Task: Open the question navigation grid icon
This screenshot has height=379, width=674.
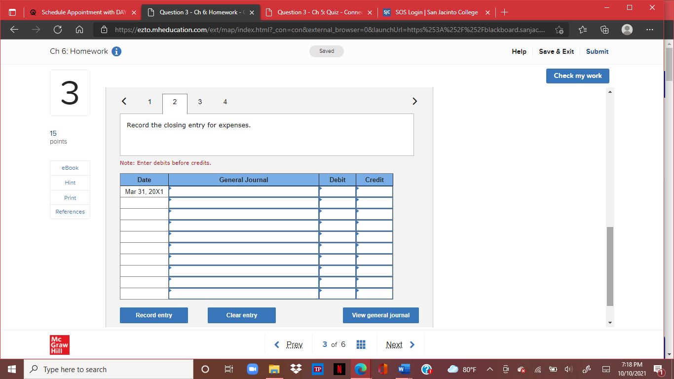Action: [361, 344]
